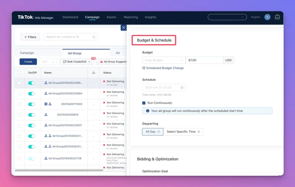Viewport: 295px width, 187px height.
Task: Open the user avatar 'S' menu
Action: (267, 17)
